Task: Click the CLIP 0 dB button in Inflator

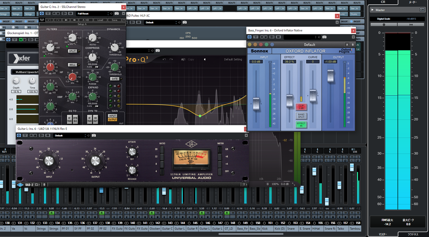Action: coord(301,107)
